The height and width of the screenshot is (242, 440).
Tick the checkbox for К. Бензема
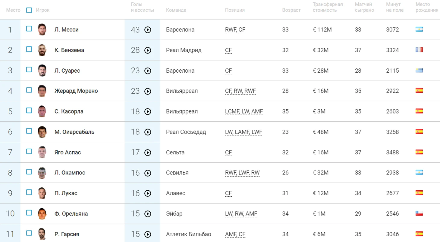click(x=29, y=49)
